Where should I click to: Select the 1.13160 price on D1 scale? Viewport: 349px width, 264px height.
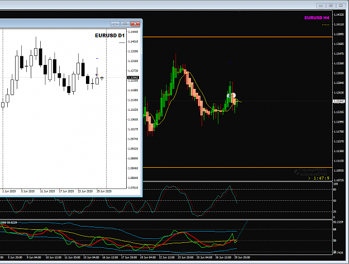point(133,61)
